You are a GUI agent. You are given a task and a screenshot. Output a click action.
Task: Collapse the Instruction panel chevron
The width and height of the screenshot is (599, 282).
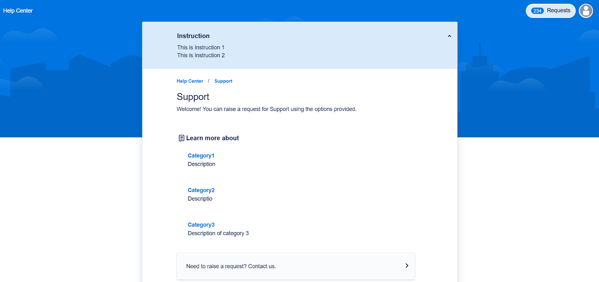tap(449, 36)
